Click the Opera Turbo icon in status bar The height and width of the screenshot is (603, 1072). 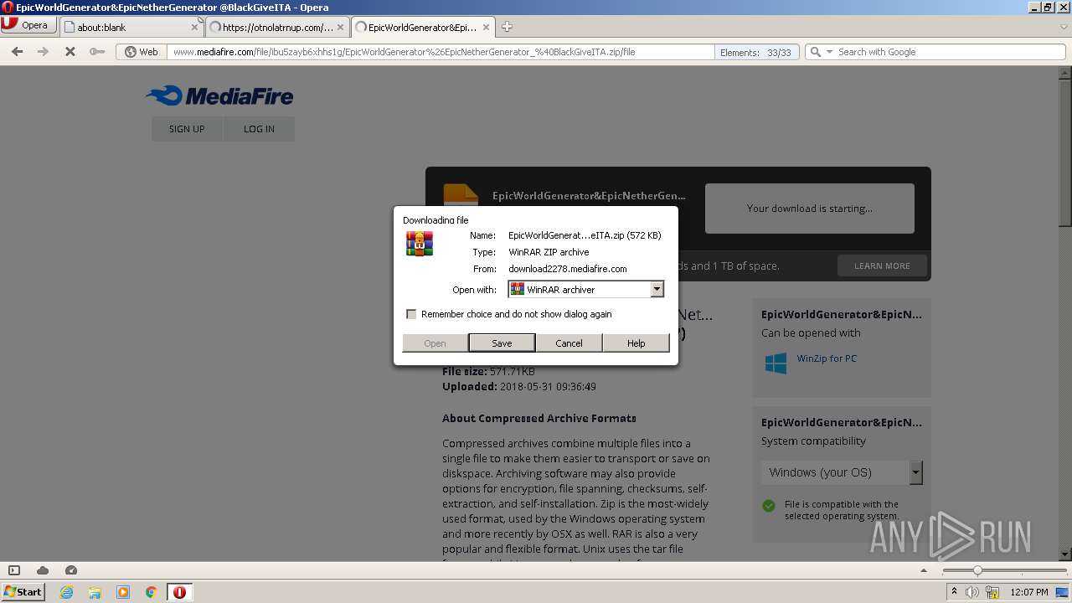tap(71, 570)
